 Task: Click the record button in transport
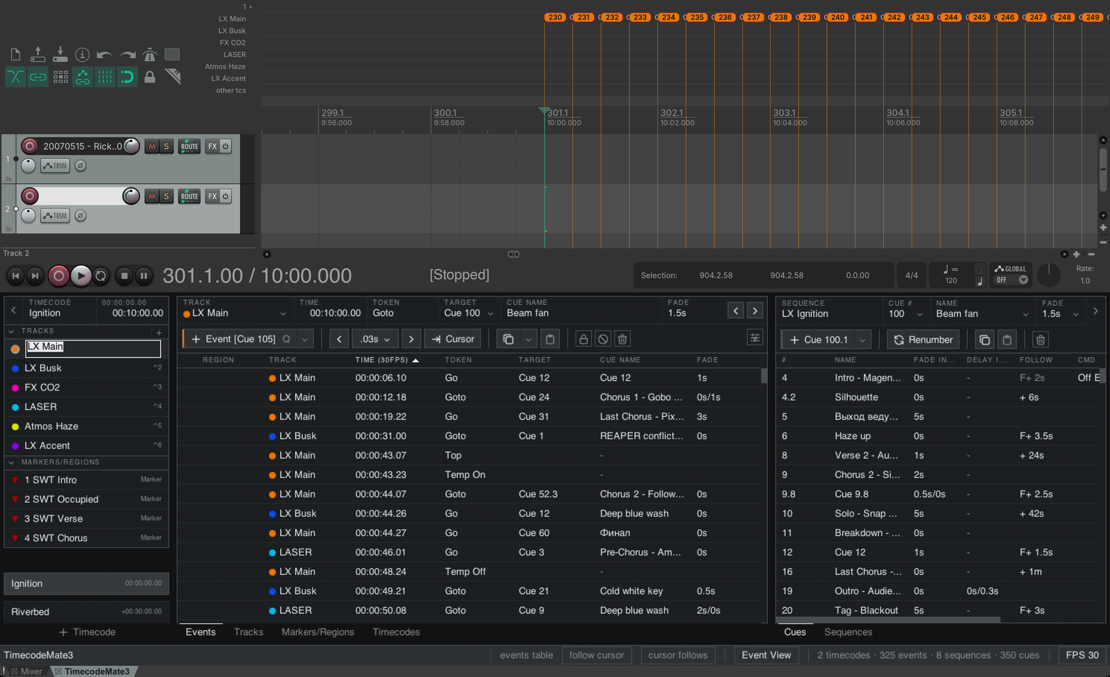tap(59, 276)
